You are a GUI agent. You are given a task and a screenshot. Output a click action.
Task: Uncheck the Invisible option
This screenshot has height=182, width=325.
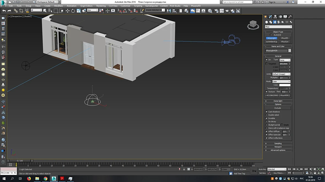coord(267,118)
